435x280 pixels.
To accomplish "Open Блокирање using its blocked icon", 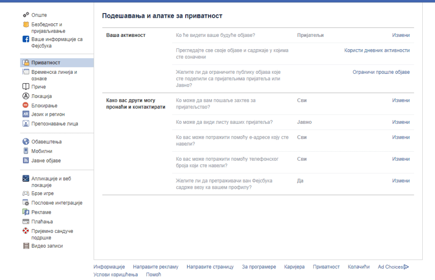I will click(x=25, y=105).
